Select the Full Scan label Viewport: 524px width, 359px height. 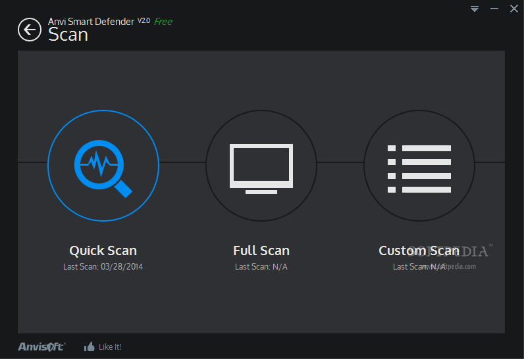[x=261, y=251]
